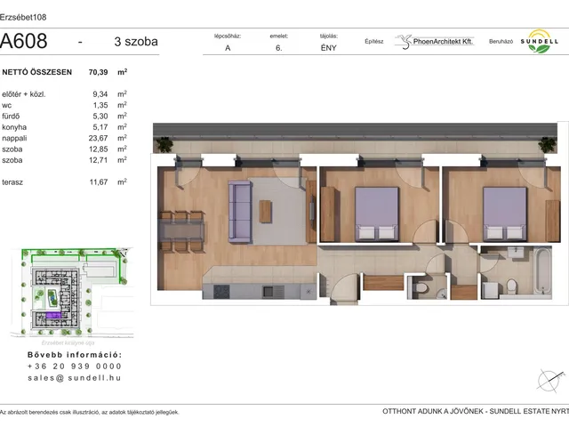
Task: Click the bed in the middle bedroom
Action: 377,213
